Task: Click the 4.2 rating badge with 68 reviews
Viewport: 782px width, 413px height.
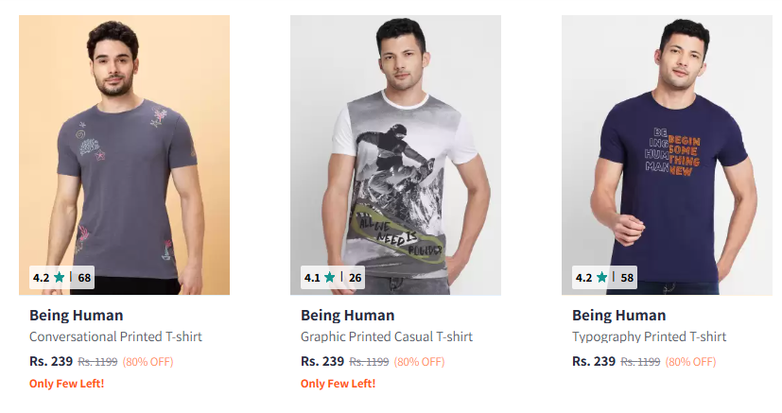Action: point(62,278)
